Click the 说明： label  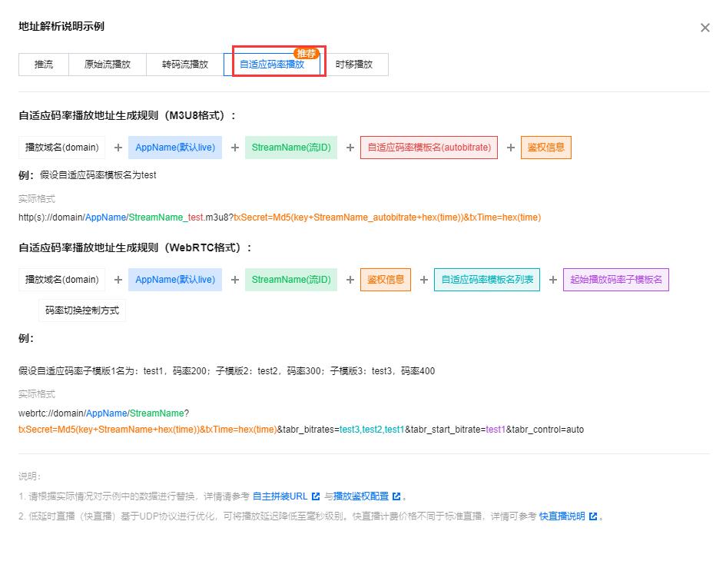[x=30, y=476]
